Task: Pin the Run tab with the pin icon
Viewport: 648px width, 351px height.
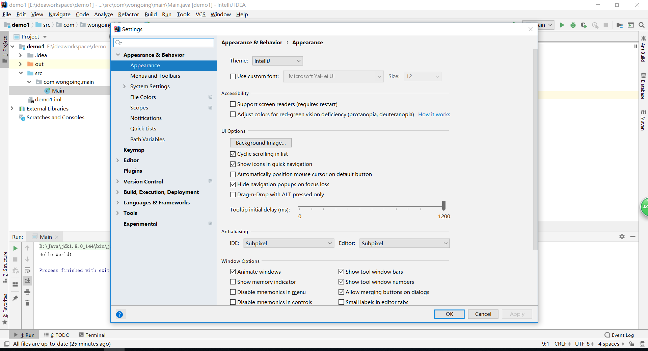Action: (x=15, y=298)
